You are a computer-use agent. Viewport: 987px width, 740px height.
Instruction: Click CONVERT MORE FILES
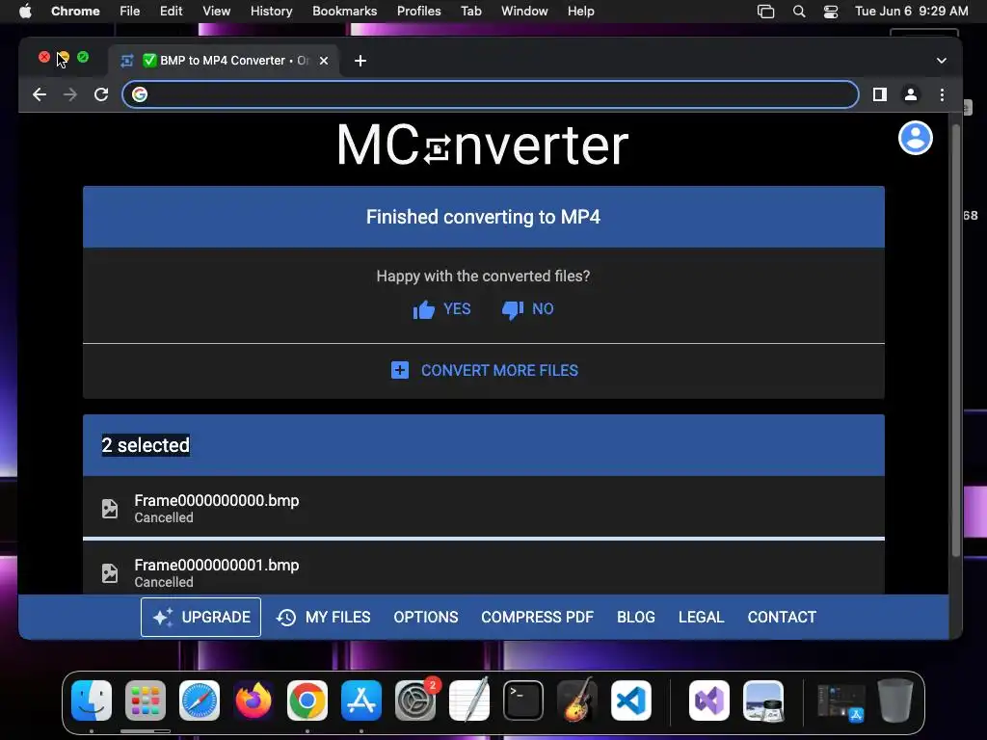484,371
